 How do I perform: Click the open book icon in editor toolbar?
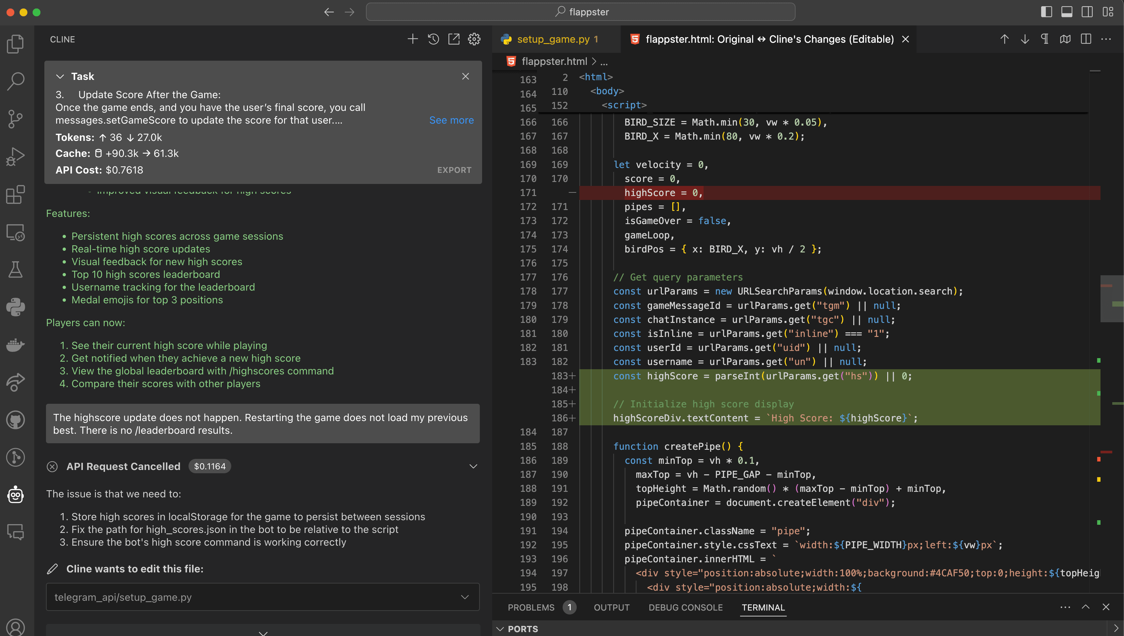pos(1066,39)
